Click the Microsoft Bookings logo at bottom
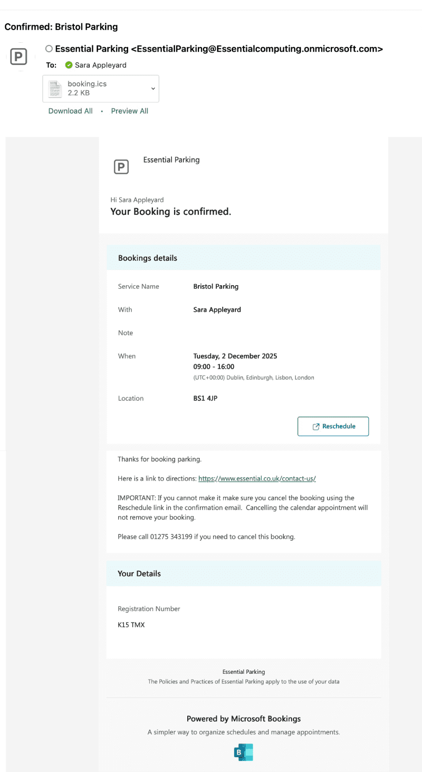Screen dimensions: 422x772 244,752
